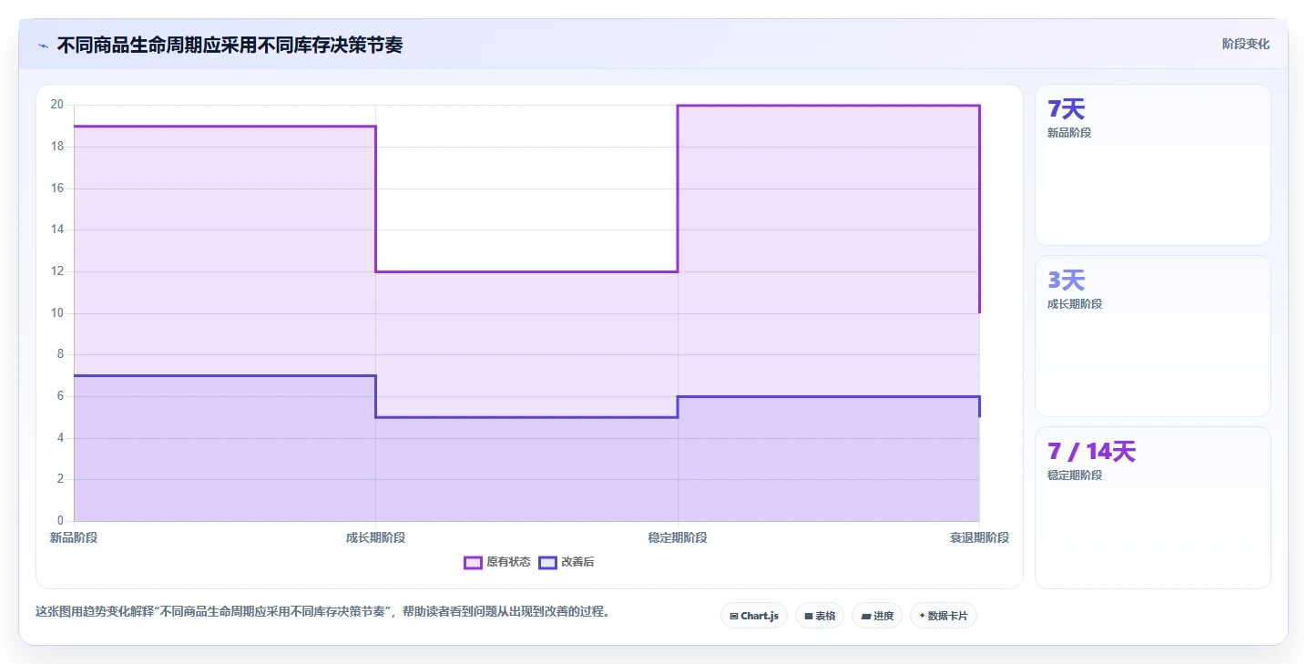
Task: Click the 成长期阶段 x-axis label
Action: pyautogui.click(x=375, y=537)
